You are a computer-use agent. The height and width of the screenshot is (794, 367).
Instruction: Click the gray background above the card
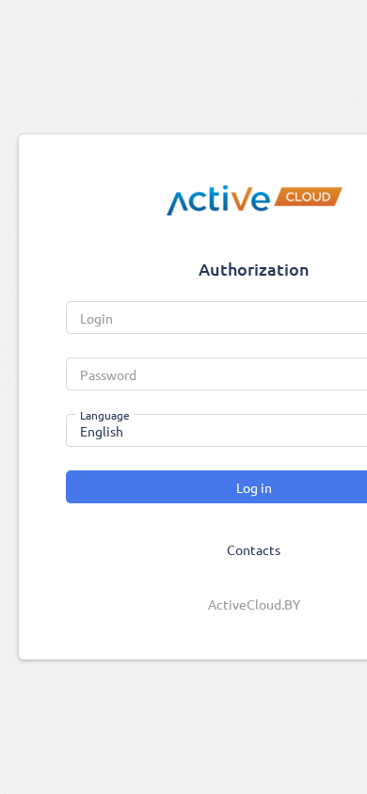click(183, 66)
